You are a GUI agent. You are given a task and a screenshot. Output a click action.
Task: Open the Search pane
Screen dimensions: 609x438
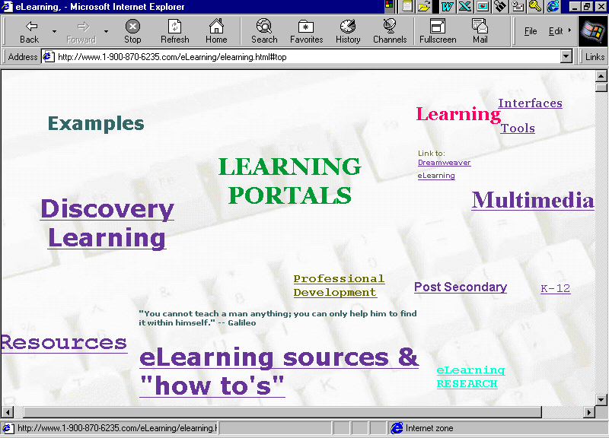point(264,32)
